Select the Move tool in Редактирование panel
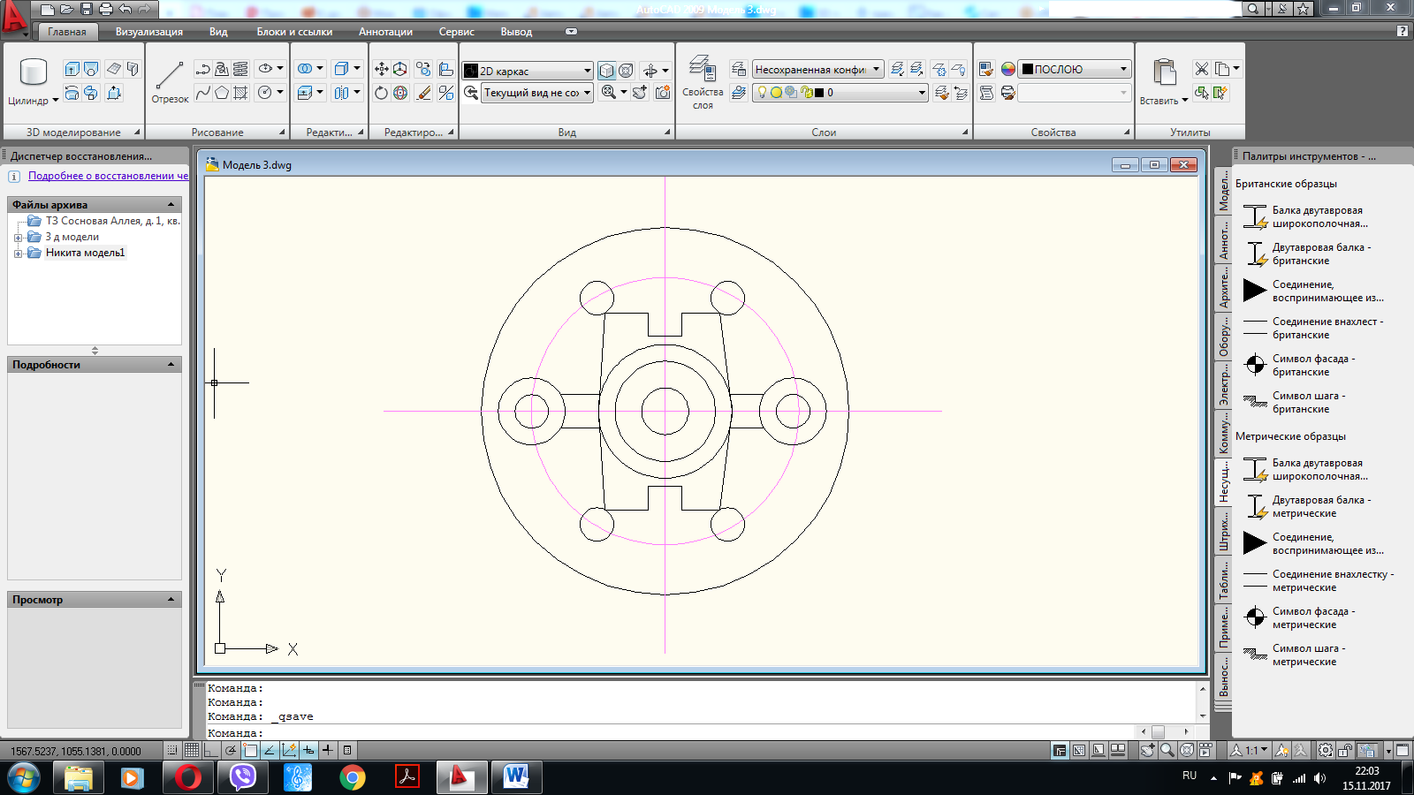This screenshot has width=1414, height=795. coord(382,69)
